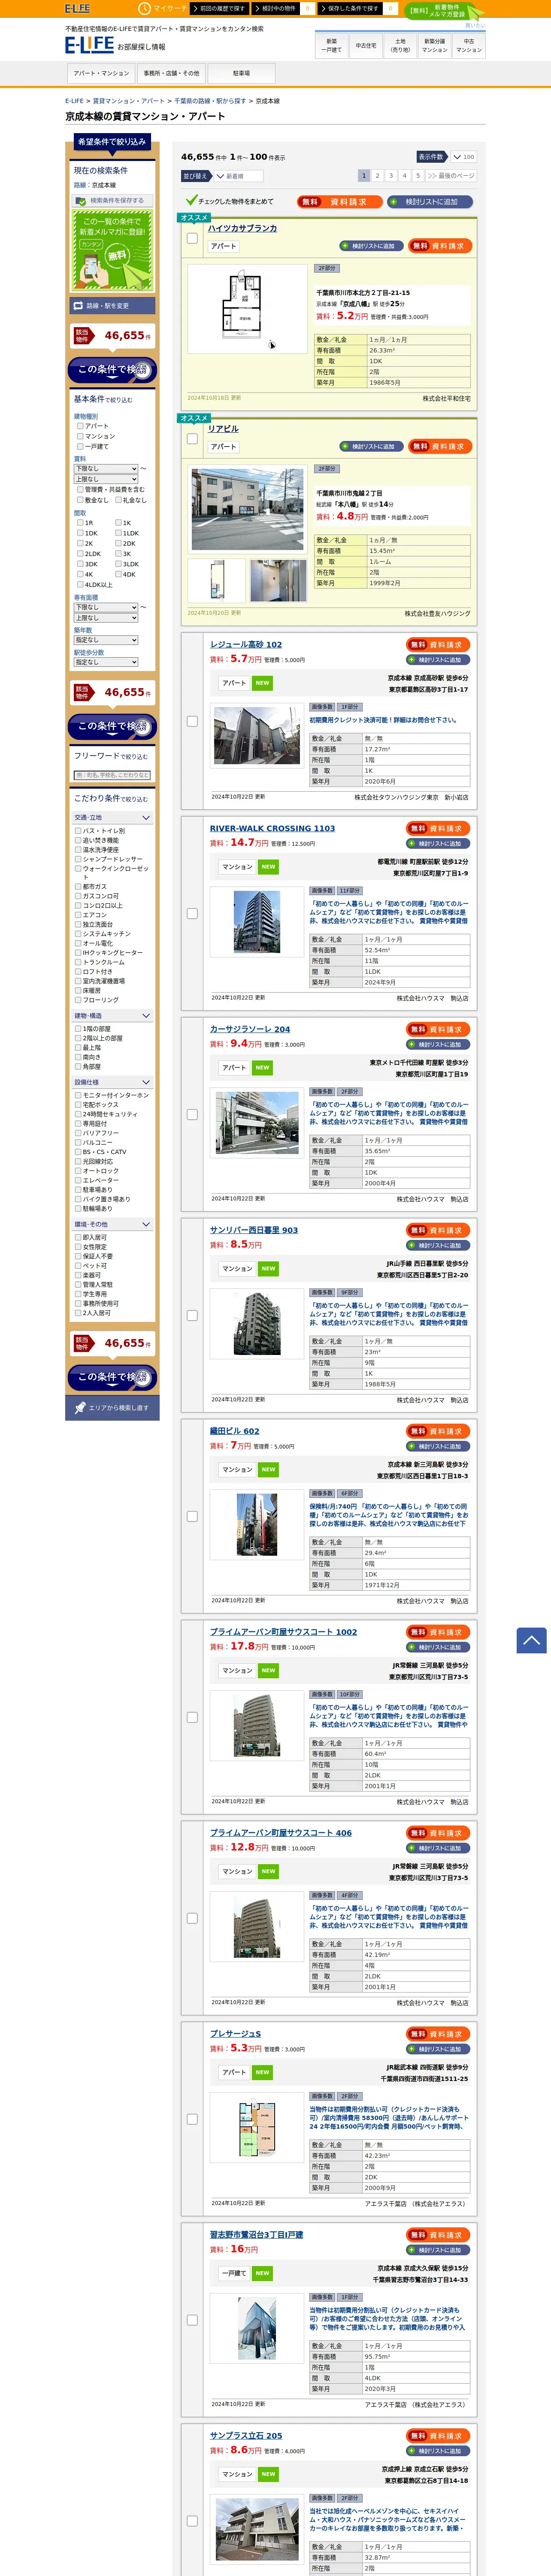Image resolution: width=551 pixels, height=2576 pixels.
Task: Check the ペット可 checkbox
Action: tap(78, 1266)
